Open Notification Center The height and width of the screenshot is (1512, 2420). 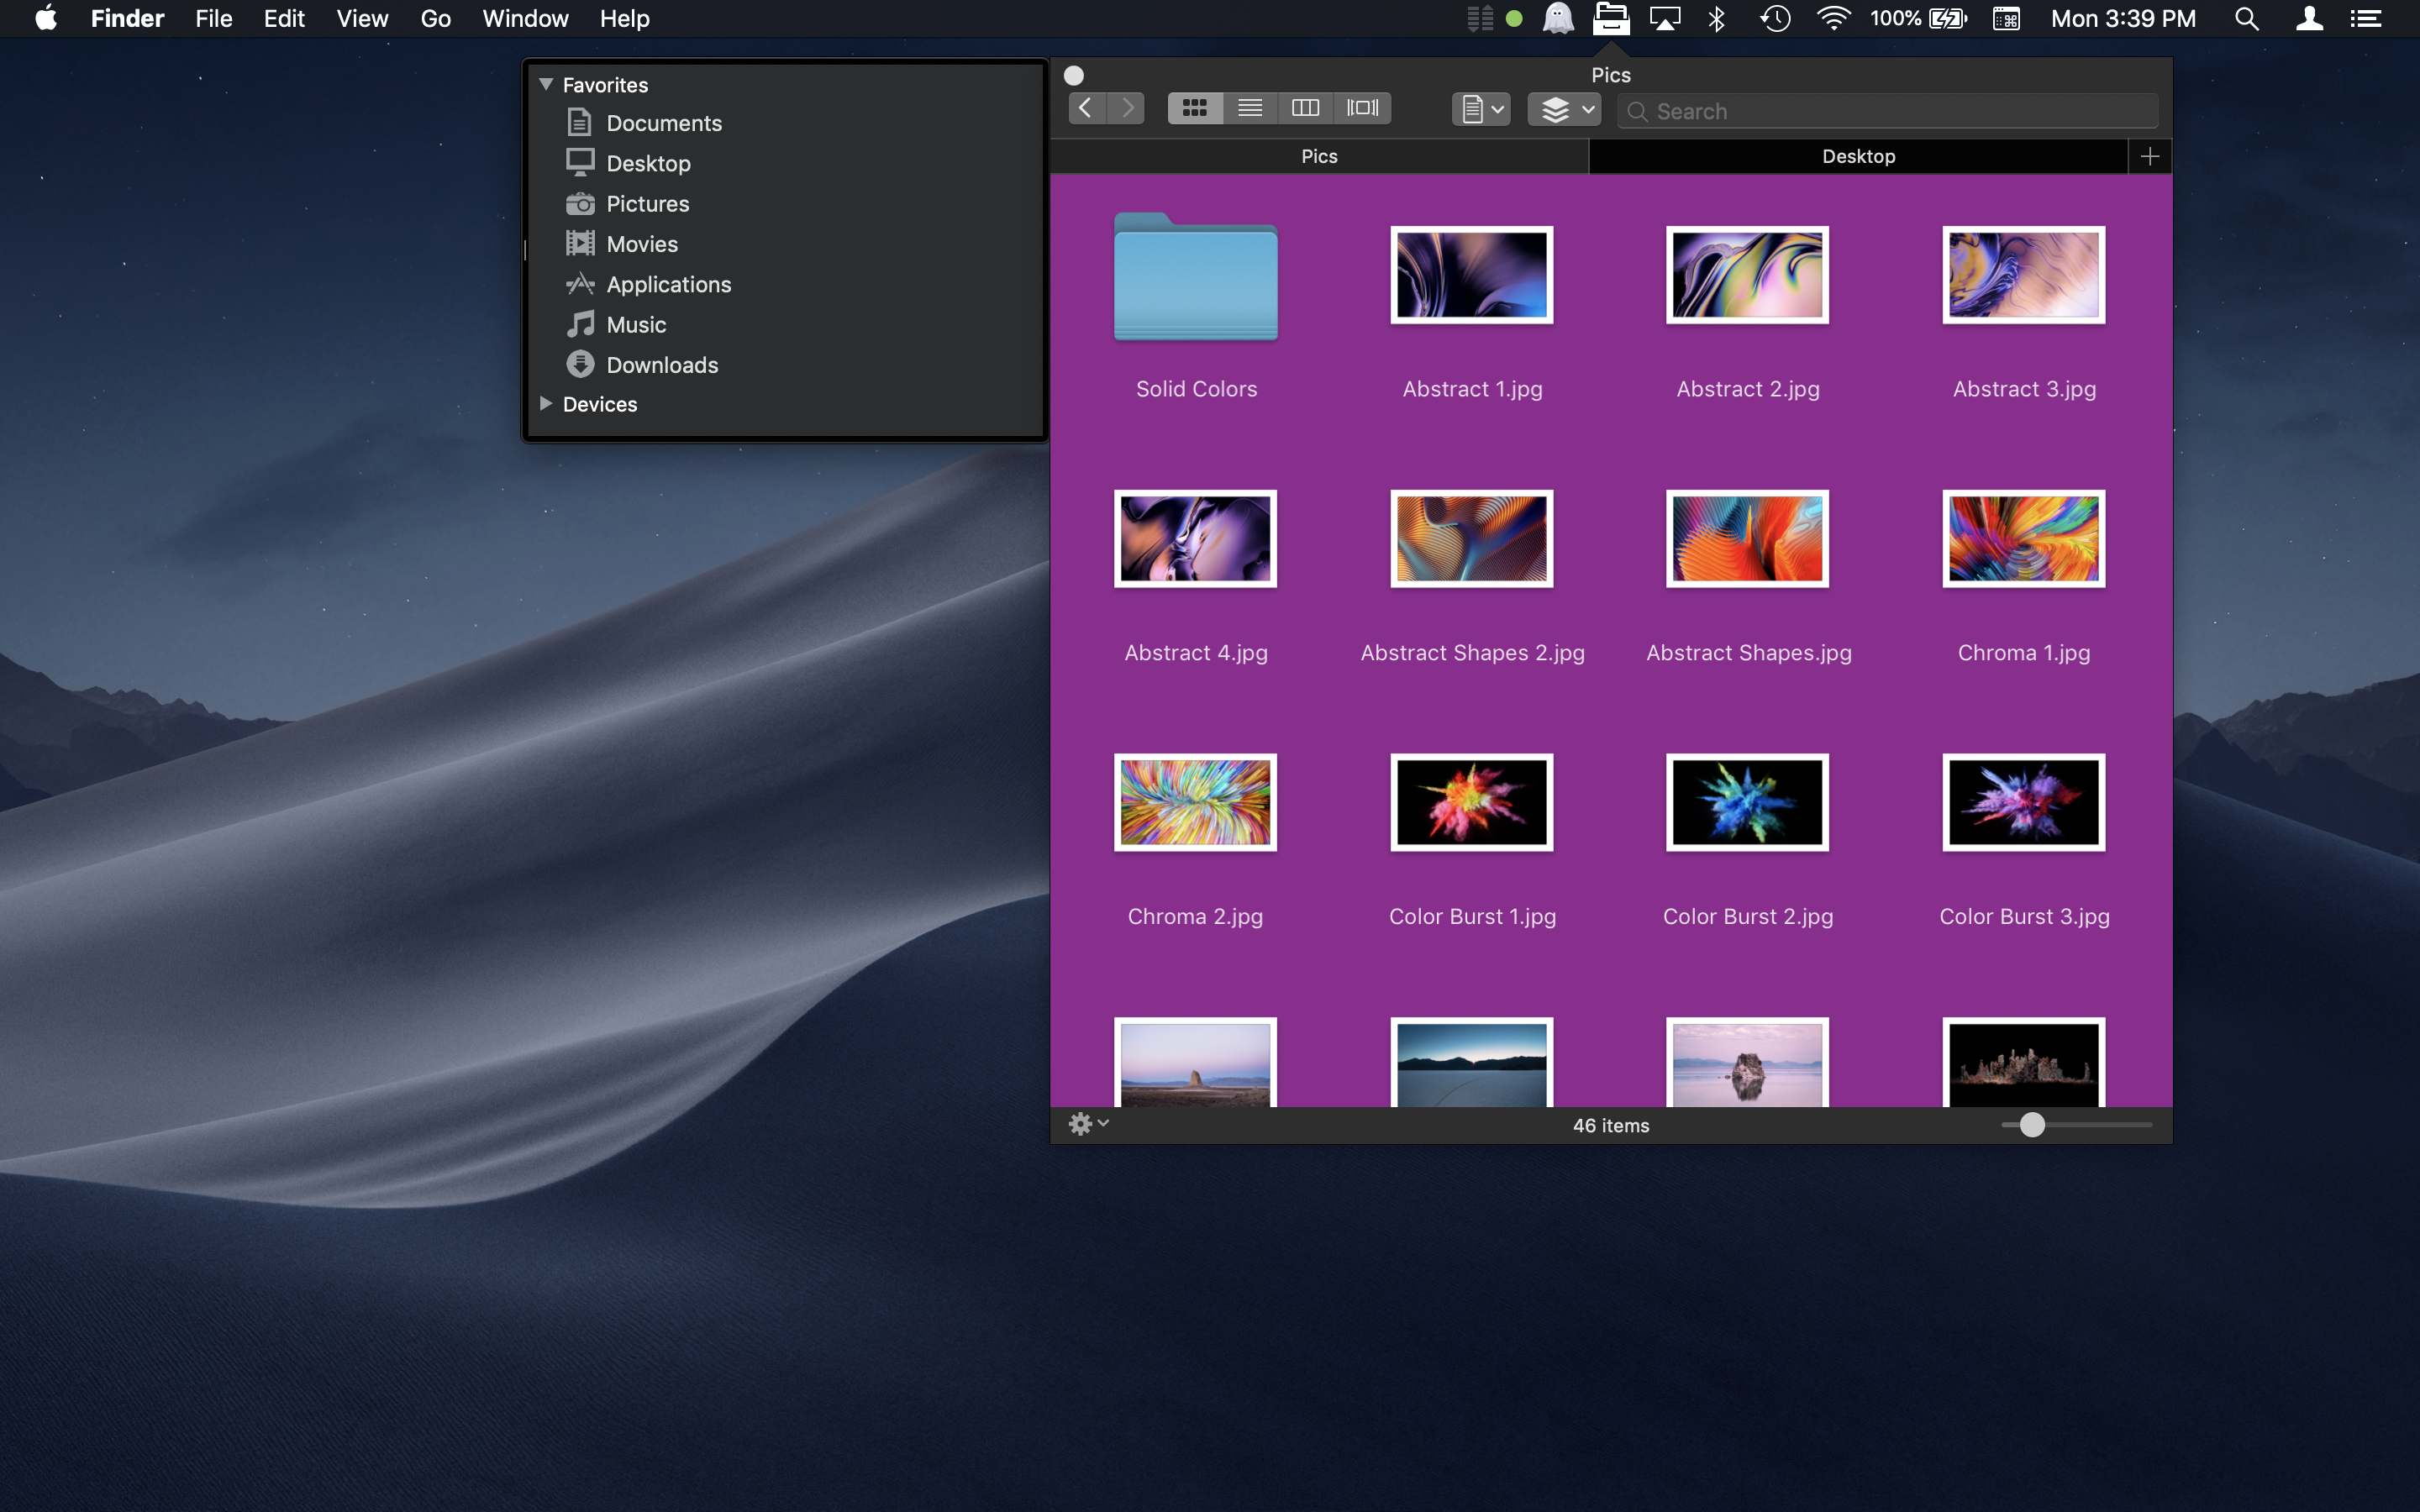point(2366,18)
